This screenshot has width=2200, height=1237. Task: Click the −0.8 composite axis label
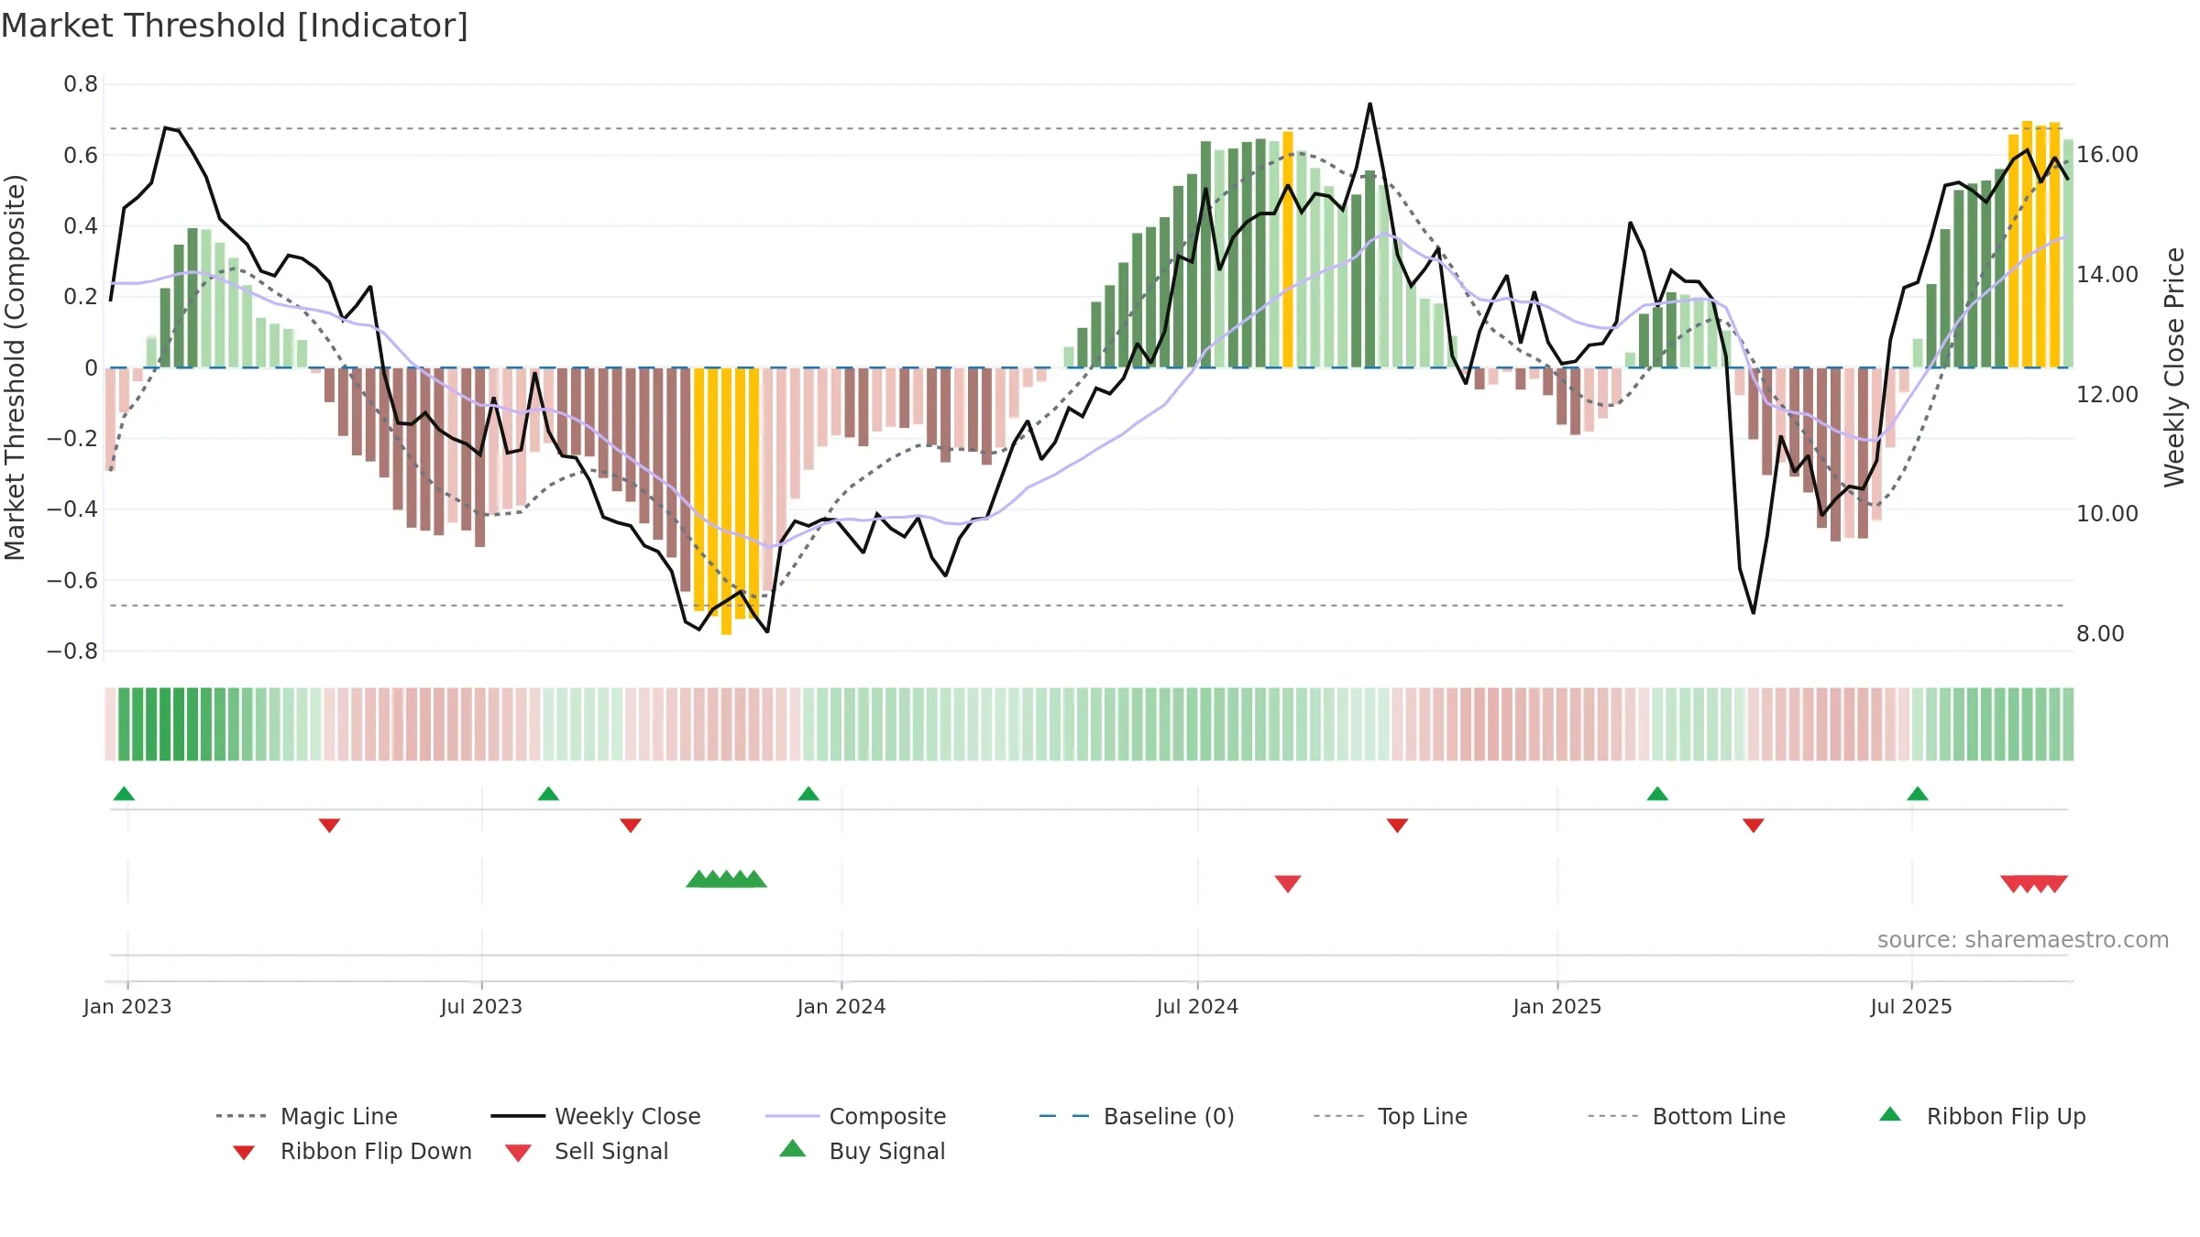pyautogui.click(x=72, y=651)
